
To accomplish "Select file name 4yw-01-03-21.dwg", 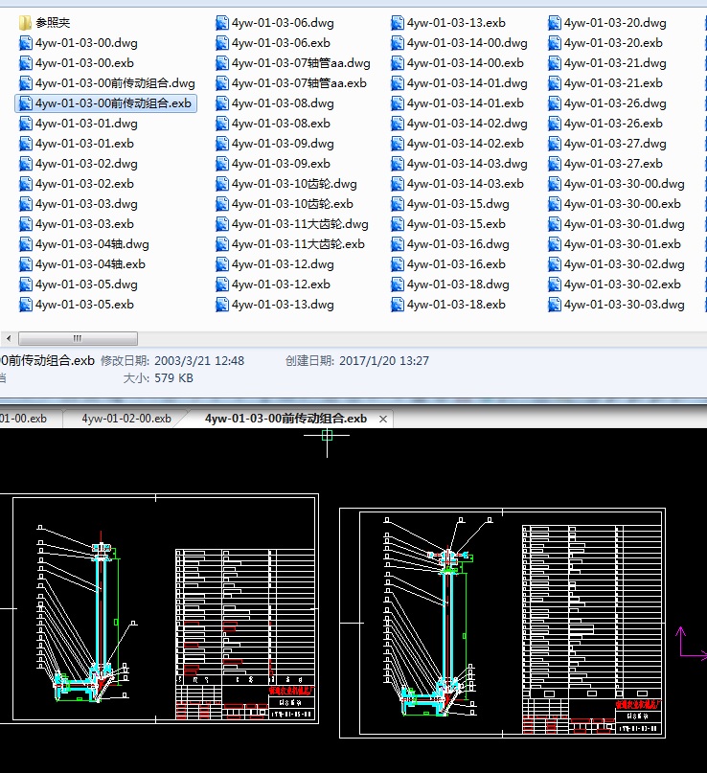I will 615,63.
